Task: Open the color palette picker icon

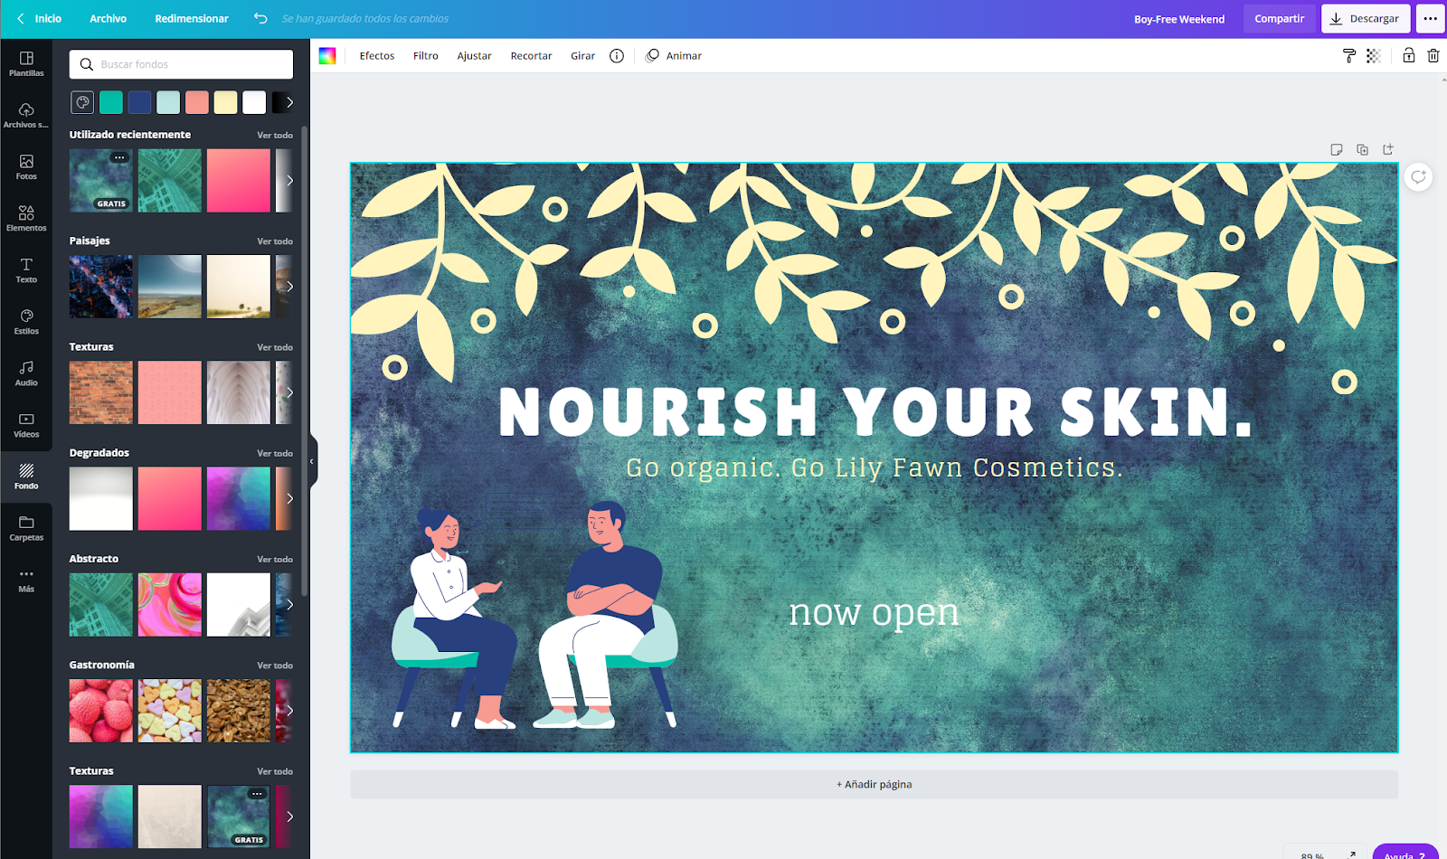Action: coord(82,102)
